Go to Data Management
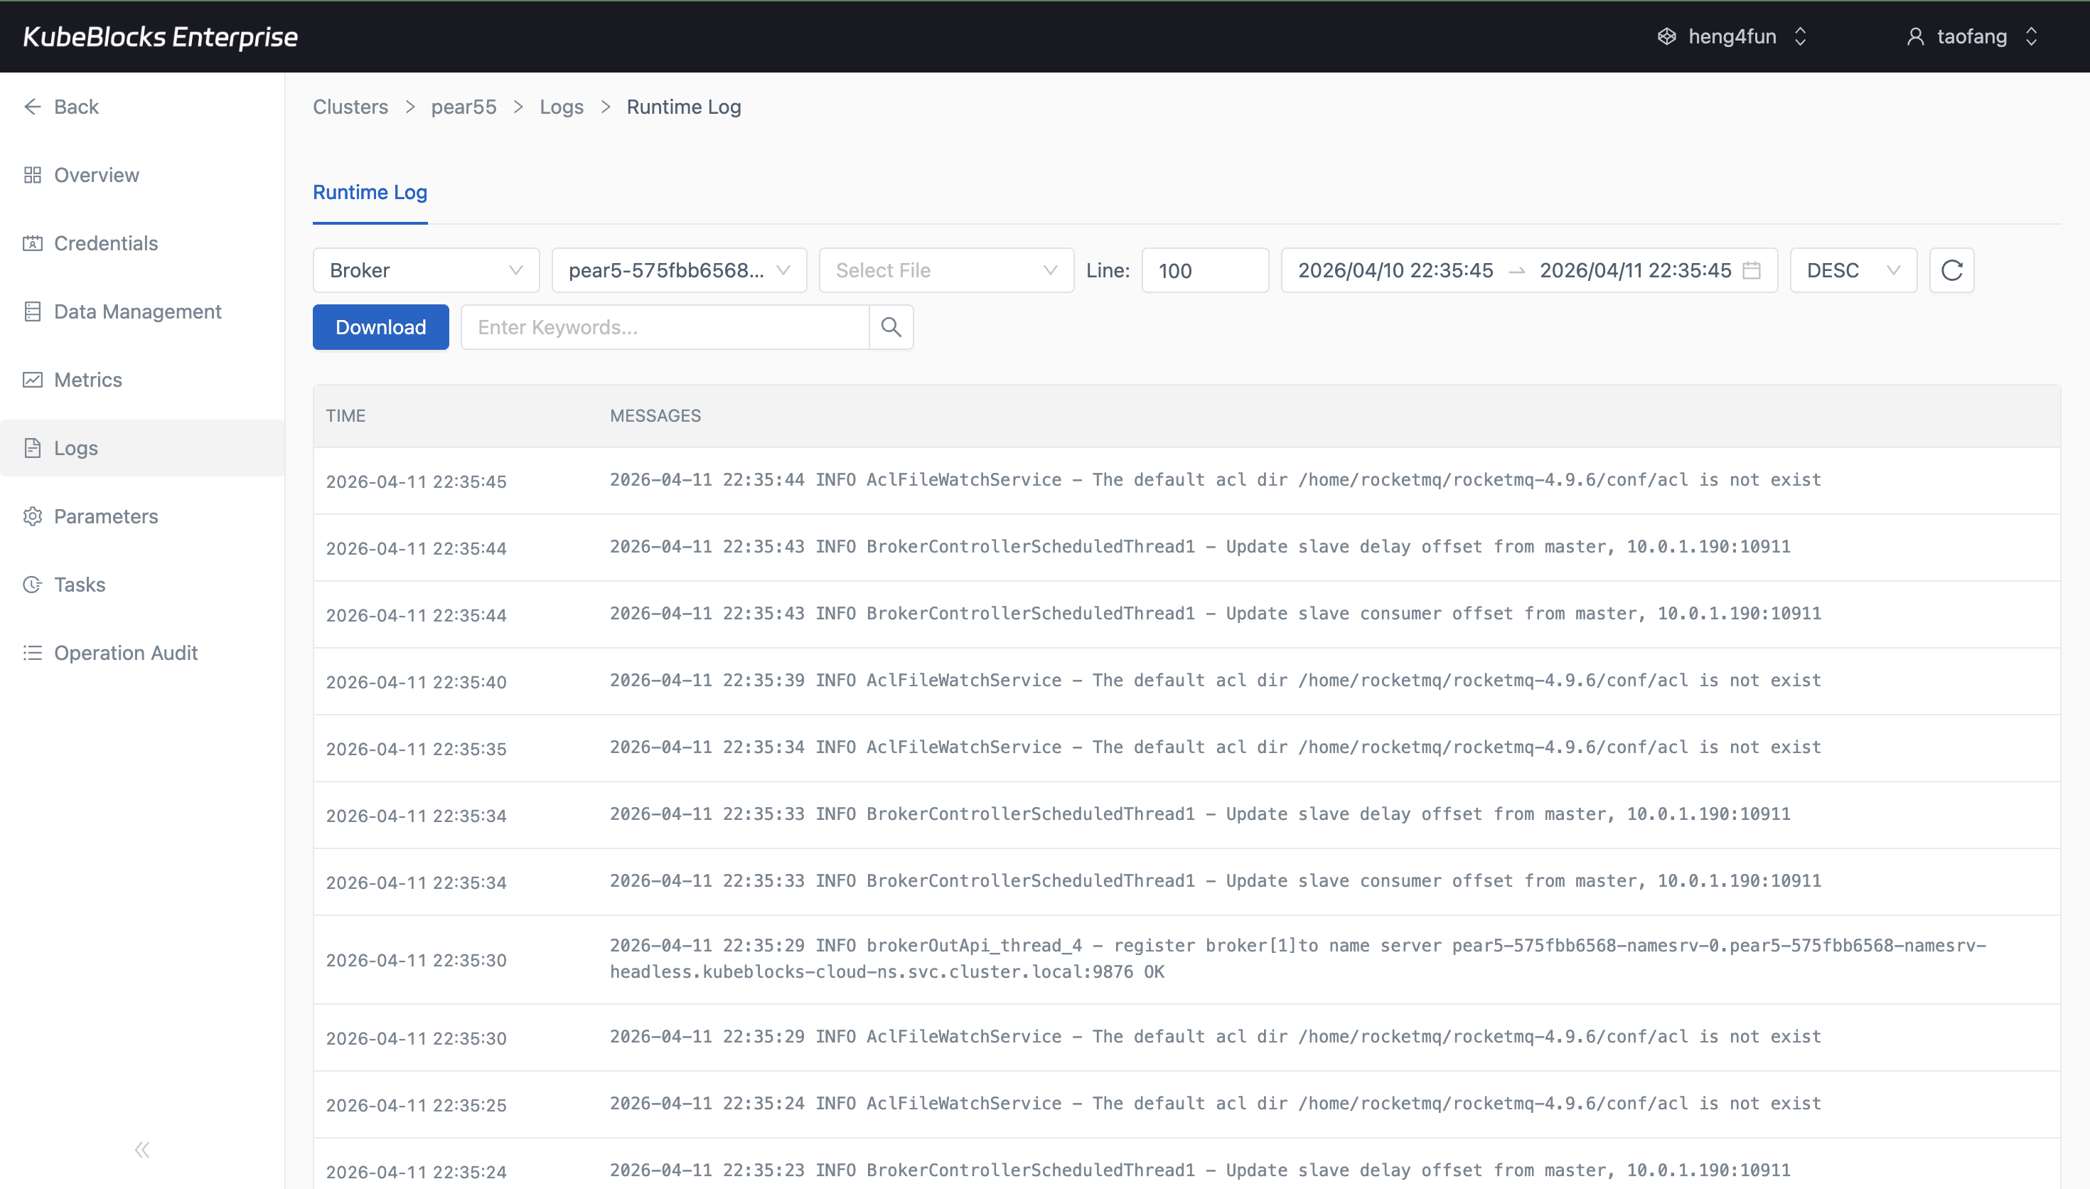 pos(137,311)
